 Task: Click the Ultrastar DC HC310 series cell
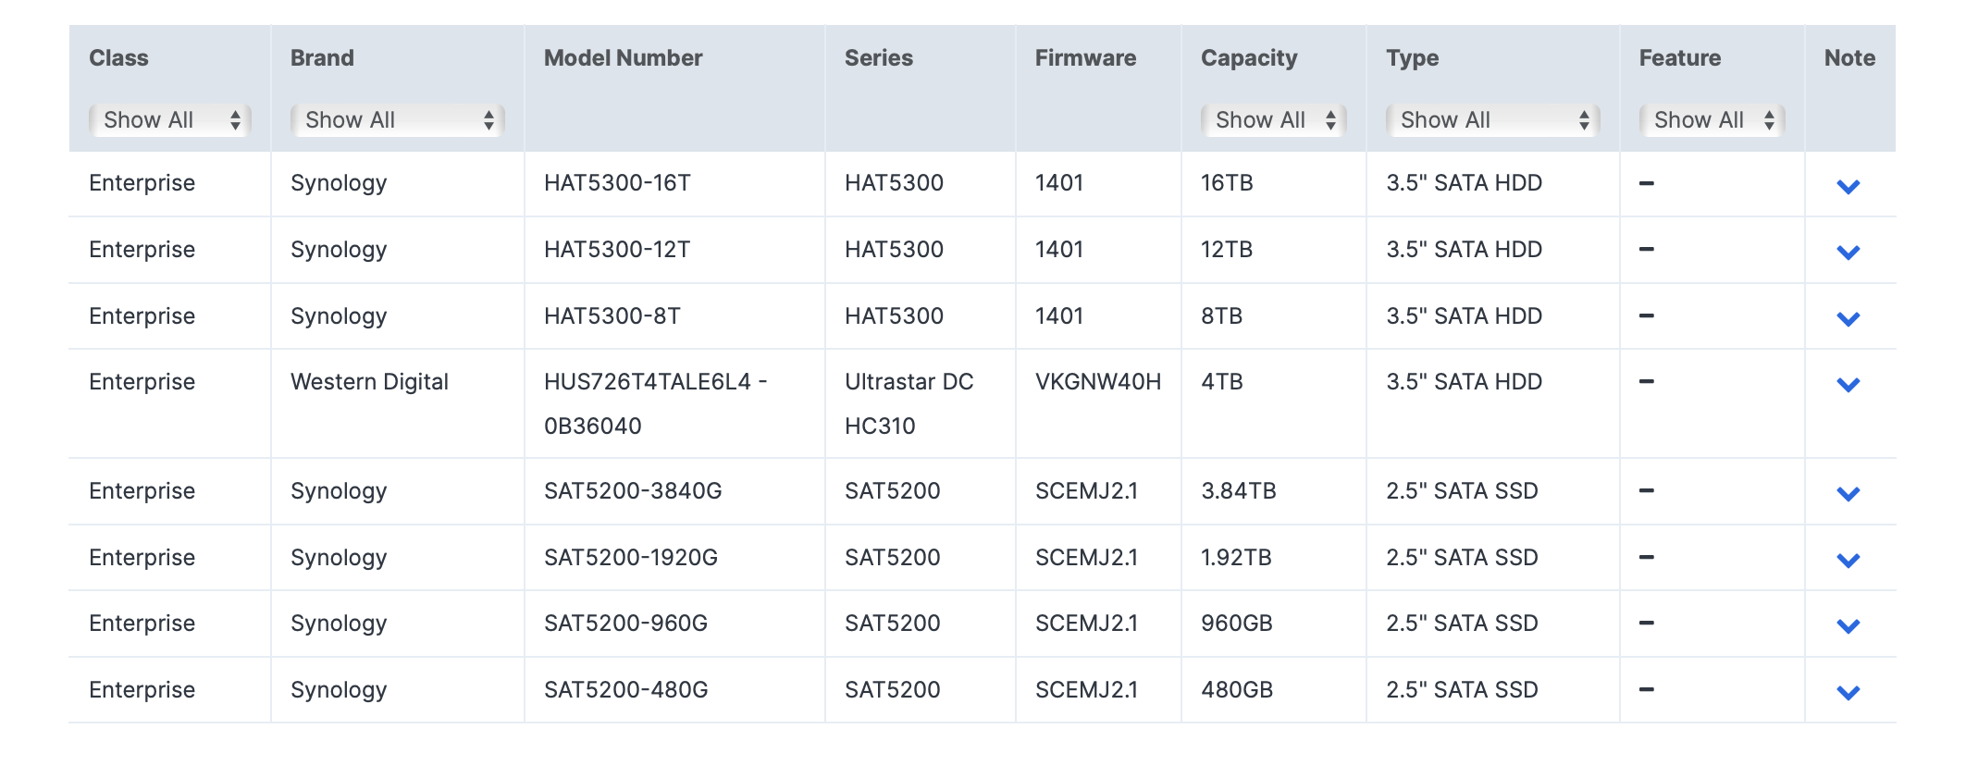(x=909, y=403)
